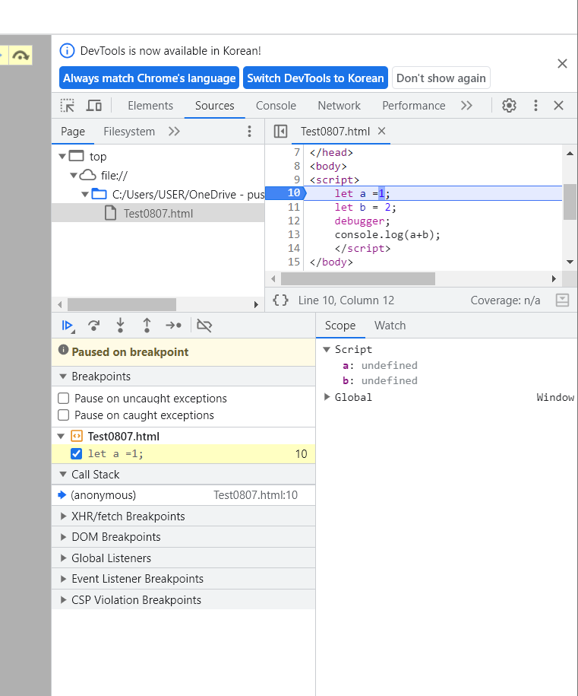
Task: Step out of current function
Action: click(147, 326)
